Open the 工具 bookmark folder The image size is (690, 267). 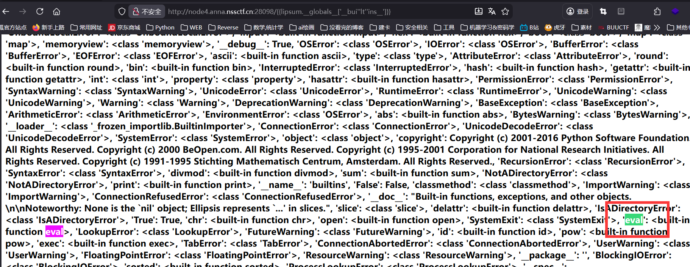(x=444, y=28)
